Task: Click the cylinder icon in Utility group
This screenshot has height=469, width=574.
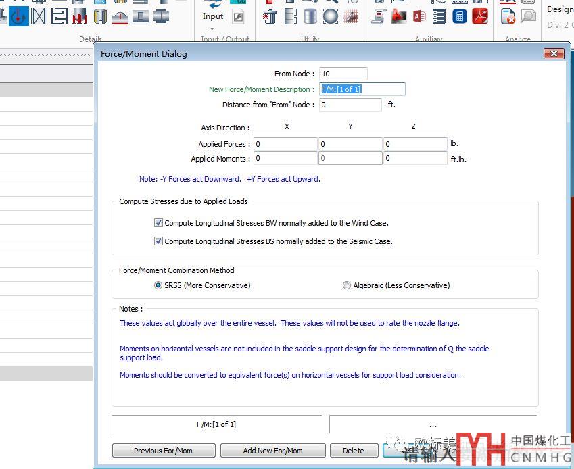Action: click(310, 16)
